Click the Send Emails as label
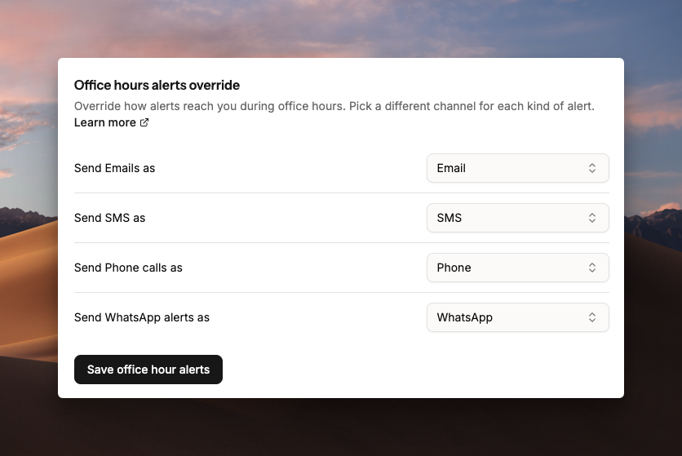The width and height of the screenshot is (682, 456). [114, 168]
